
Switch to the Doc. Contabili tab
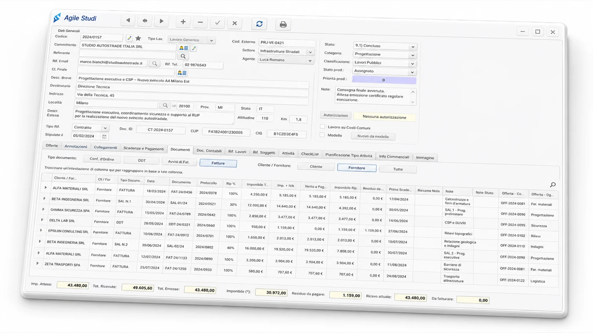coord(209,151)
